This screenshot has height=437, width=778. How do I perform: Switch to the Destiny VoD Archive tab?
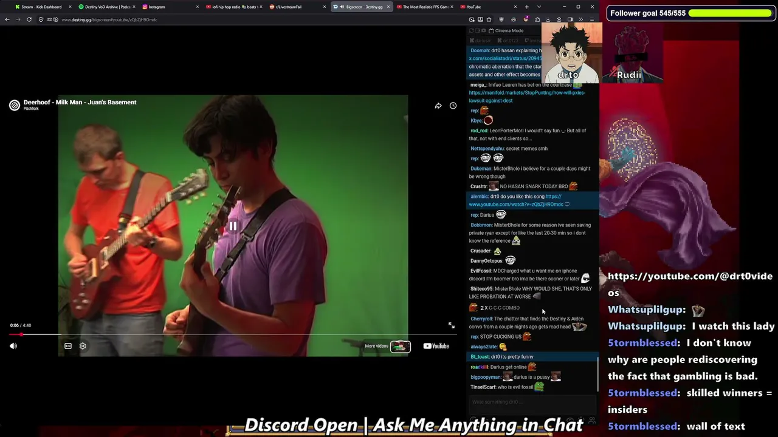tap(105, 7)
